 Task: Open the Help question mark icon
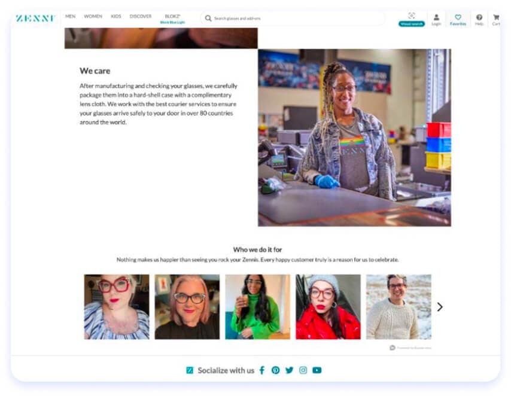point(479,17)
